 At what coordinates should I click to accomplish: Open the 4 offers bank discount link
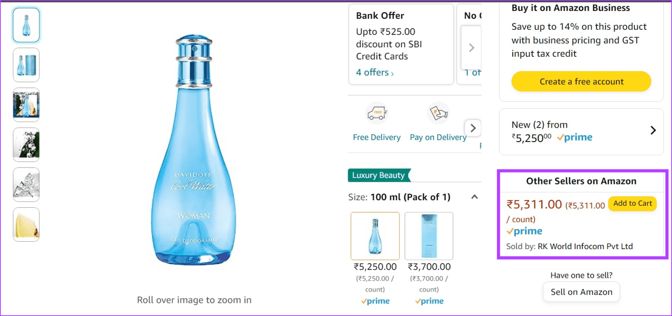(x=372, y=72)
